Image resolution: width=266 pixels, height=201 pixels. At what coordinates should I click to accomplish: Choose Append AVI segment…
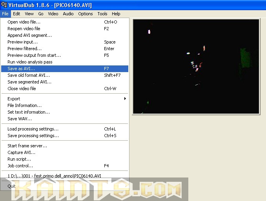click(65, 35)
